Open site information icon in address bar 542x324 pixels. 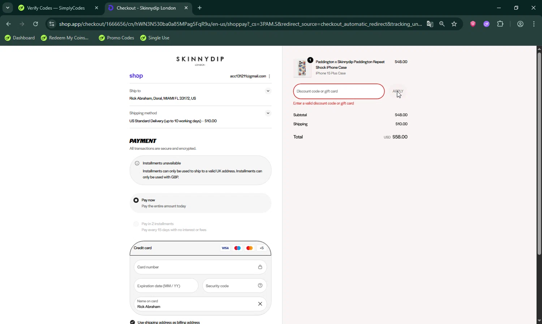point(52,24)
